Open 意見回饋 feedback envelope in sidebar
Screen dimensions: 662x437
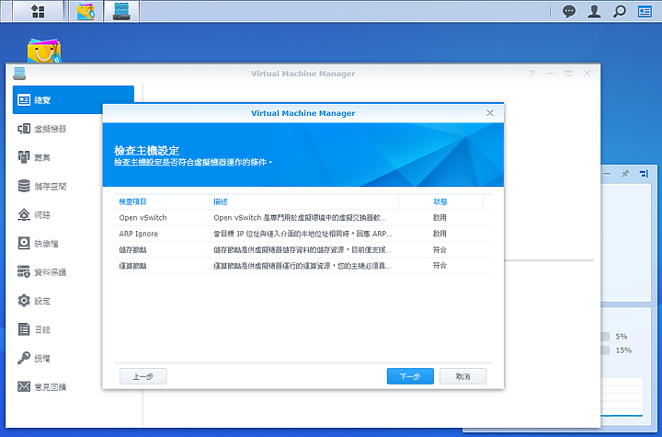(42, 386)
